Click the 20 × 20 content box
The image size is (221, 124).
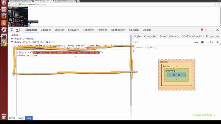(176, 75)
